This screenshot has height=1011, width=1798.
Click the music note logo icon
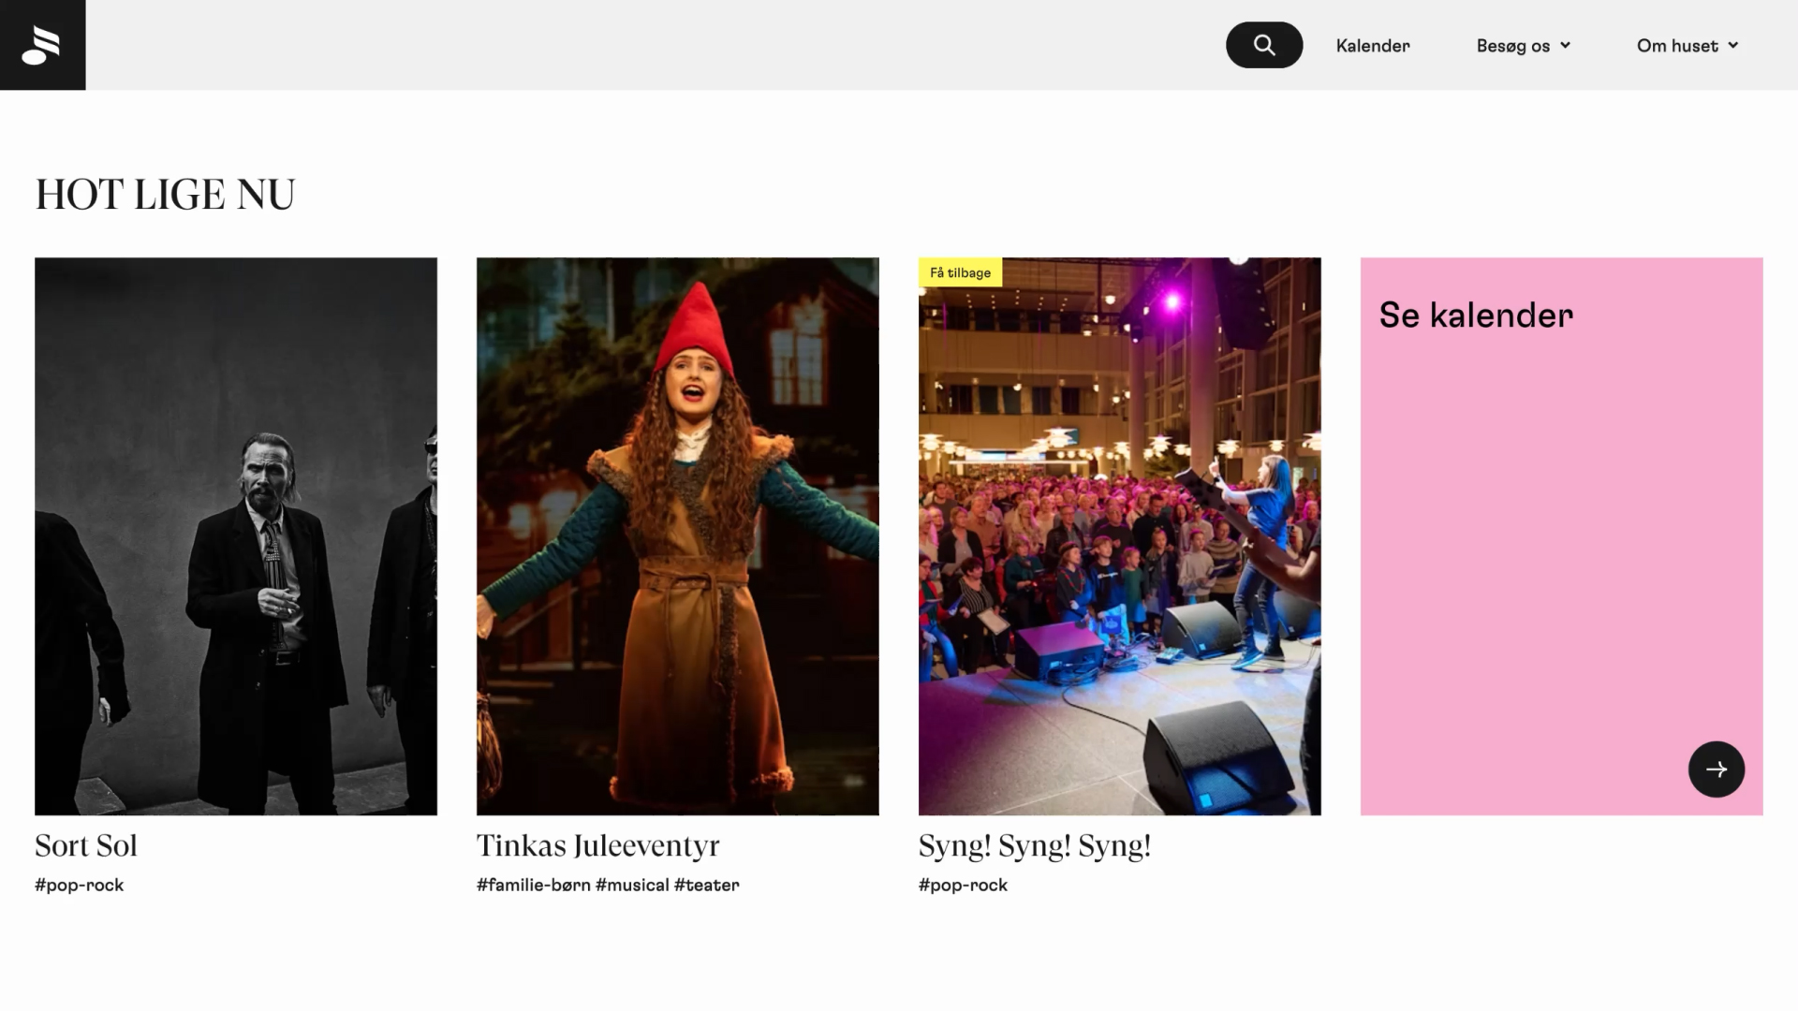tap(41, 45)
